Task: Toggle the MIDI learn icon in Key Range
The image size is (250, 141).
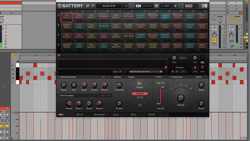Action: (x=173, y=71)
